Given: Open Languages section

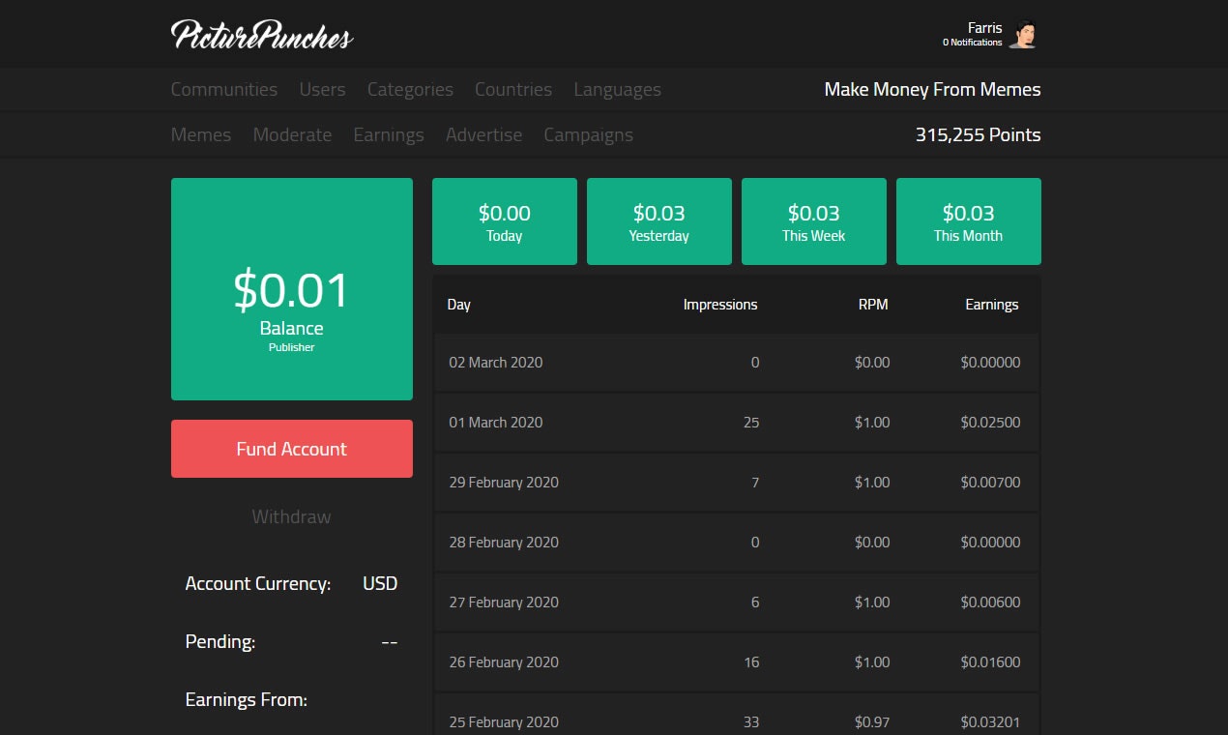Looking at the screenshot, I should click(617, 89).
